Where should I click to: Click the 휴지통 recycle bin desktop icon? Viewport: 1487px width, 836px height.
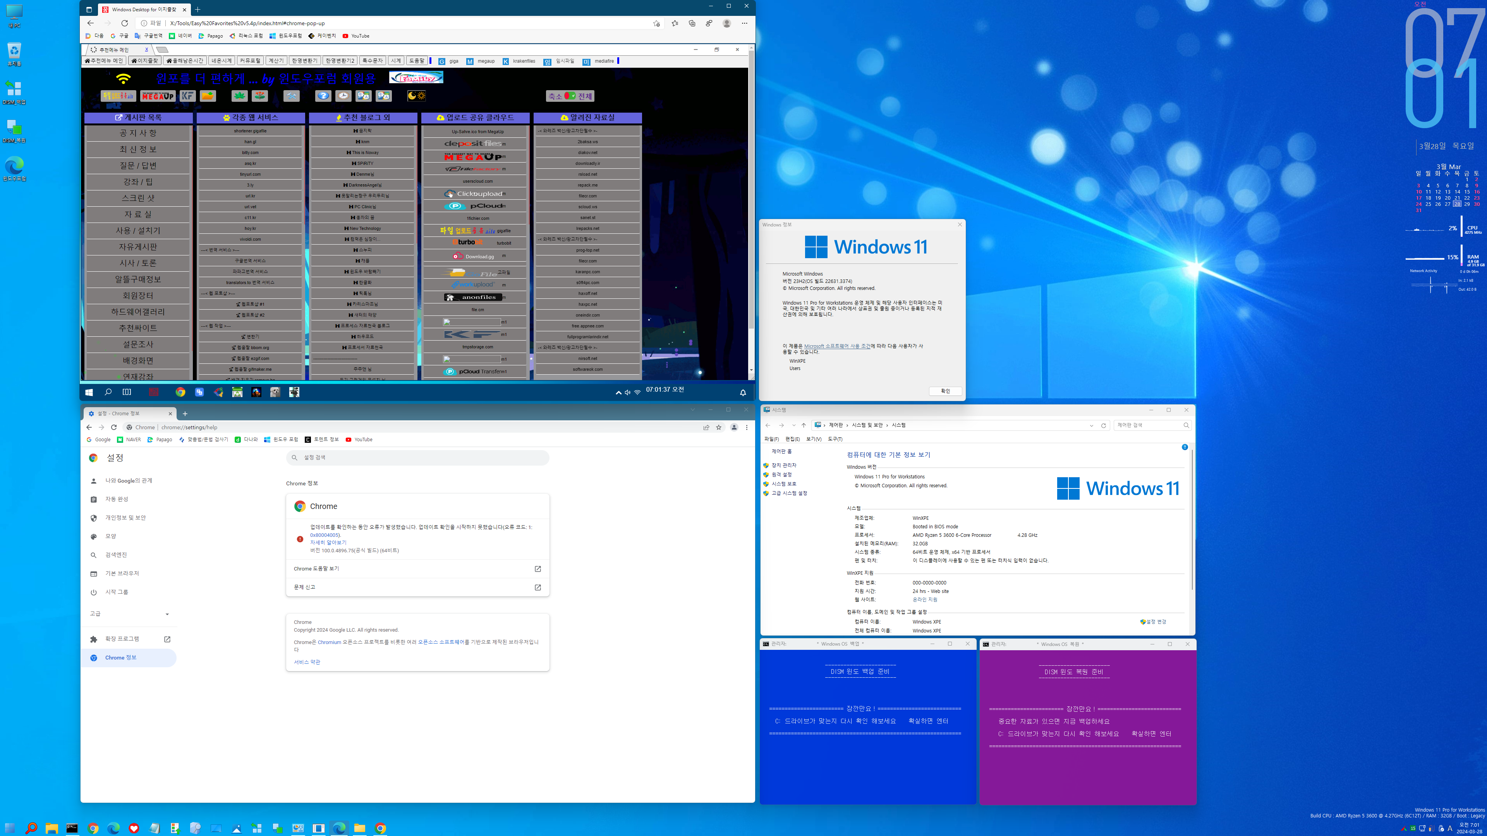(x=14, y=54)
